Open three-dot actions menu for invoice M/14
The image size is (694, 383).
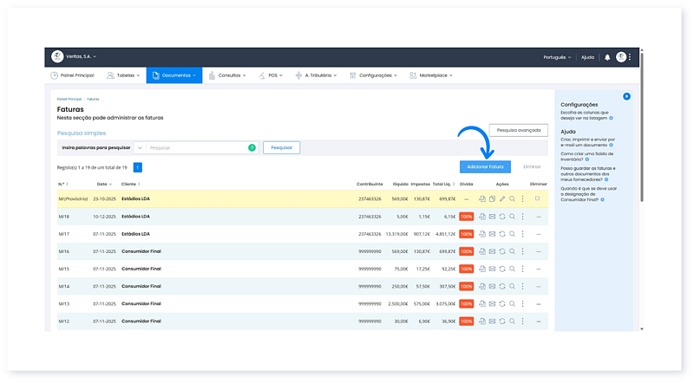tap(523, 286)
